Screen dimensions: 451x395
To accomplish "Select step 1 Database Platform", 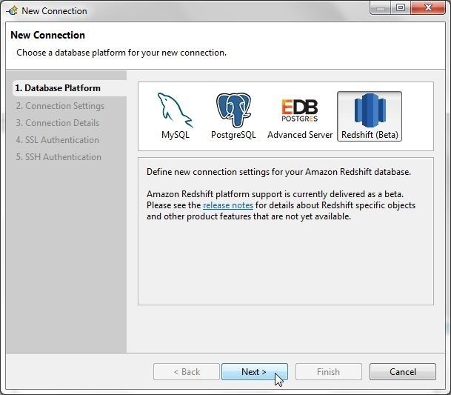I will 58,88.
